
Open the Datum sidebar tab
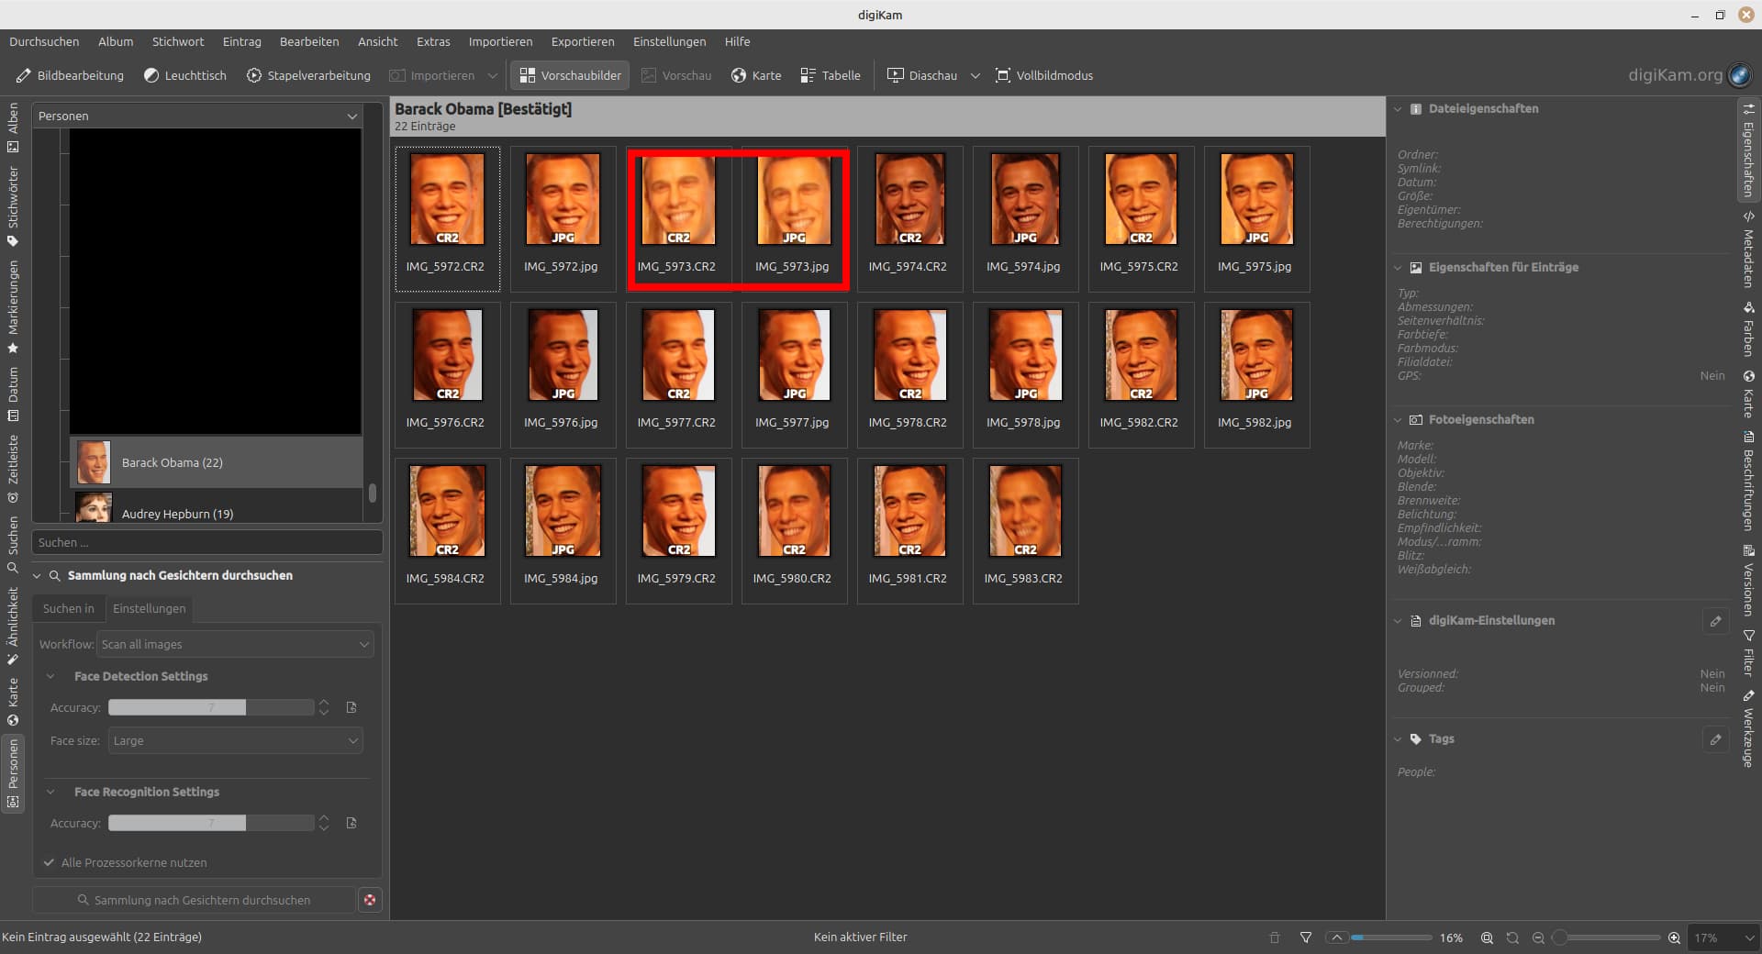point(13,394)
